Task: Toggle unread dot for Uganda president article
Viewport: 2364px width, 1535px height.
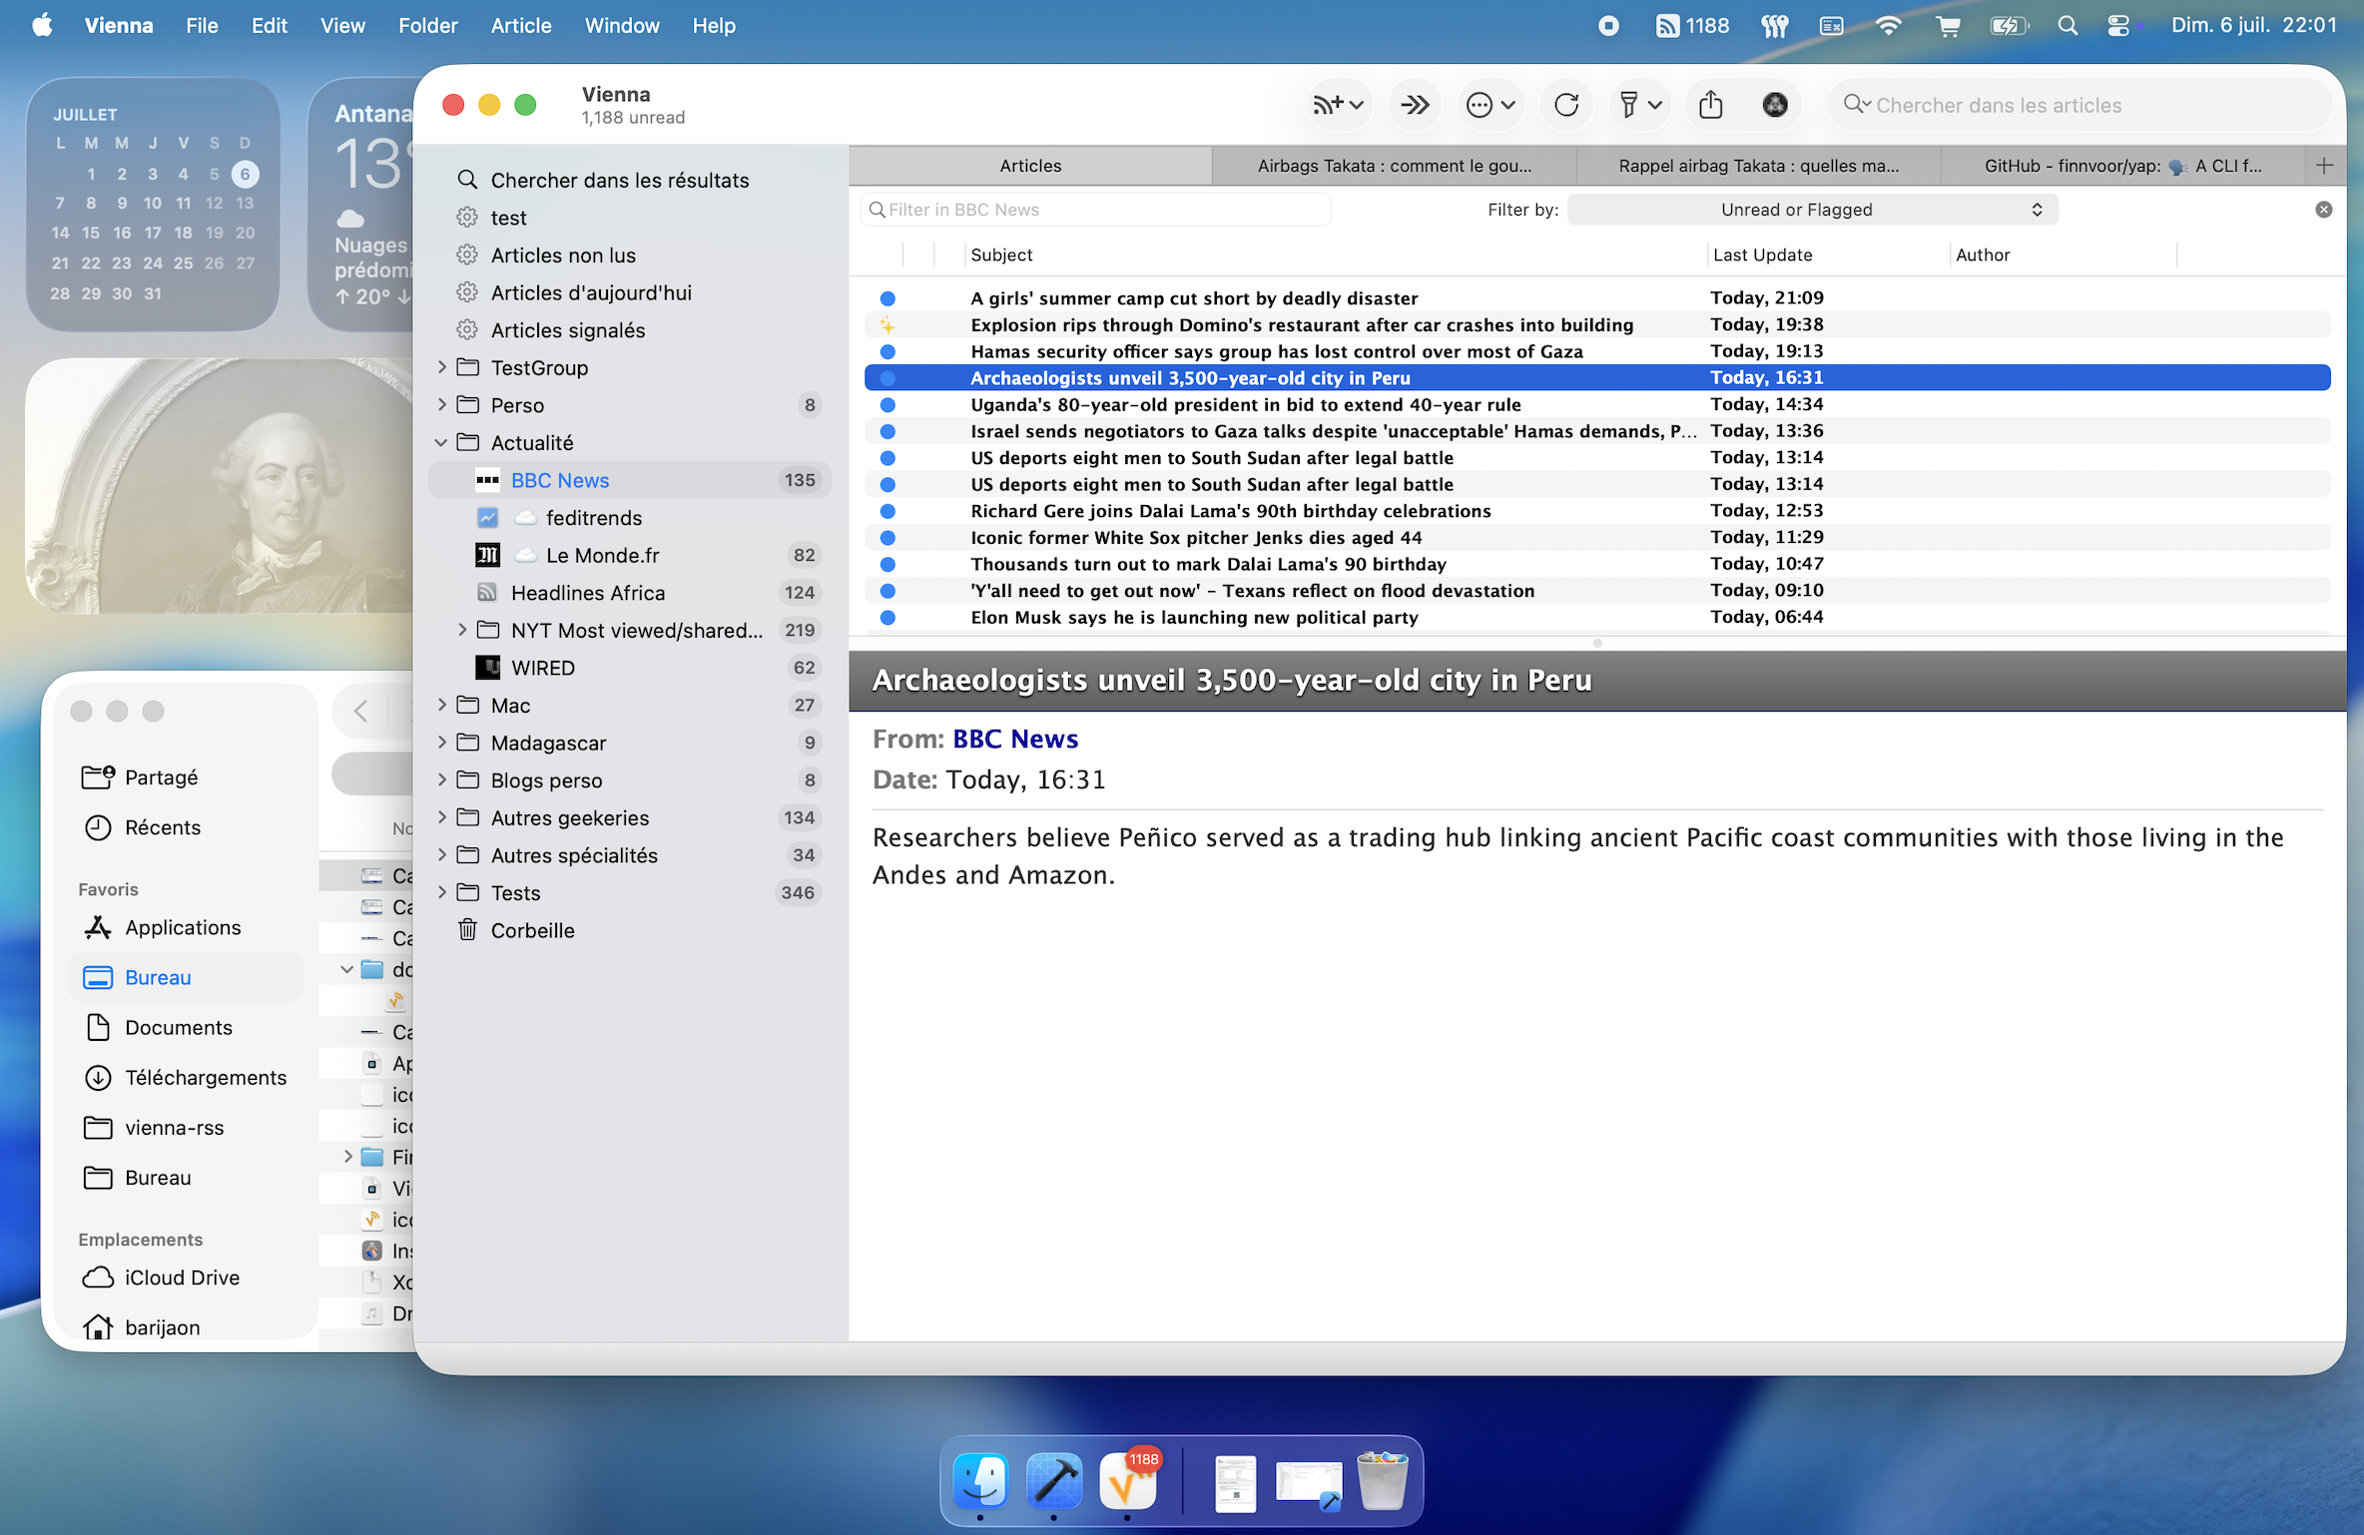Action: coord(887,405)
